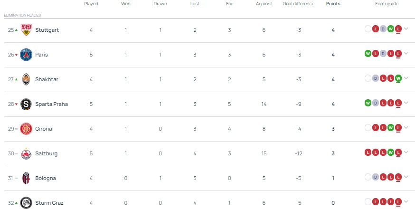Click Stuttgart's grey D form badge
The width and height of the screenshot is (415, 209).
click(383, 29)
